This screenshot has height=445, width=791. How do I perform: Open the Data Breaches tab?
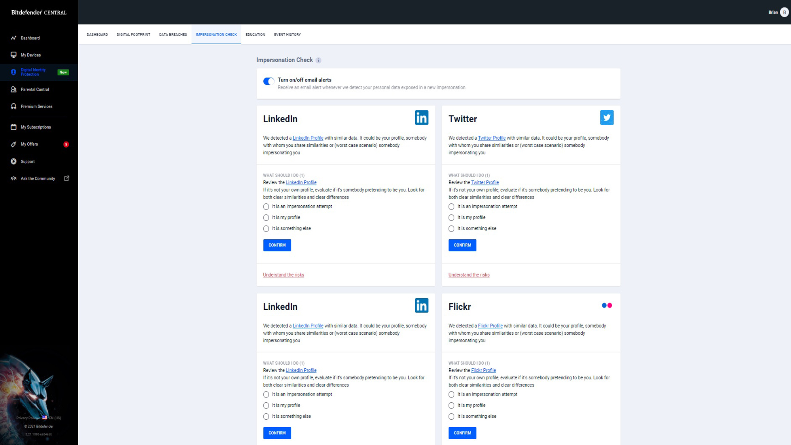point(173,34)
